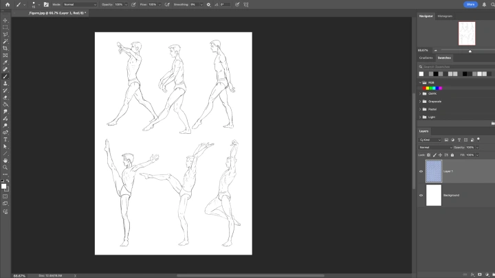Viewport: 495px width, 278px height.
Task: Toggle pressure for size icon
Action: tap(237, 4)
